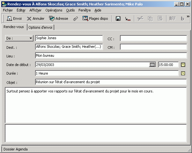The height and width of the screenshot is (153, 192).
Task: Open Plages dispo free time search
Action: pos(95,18)
